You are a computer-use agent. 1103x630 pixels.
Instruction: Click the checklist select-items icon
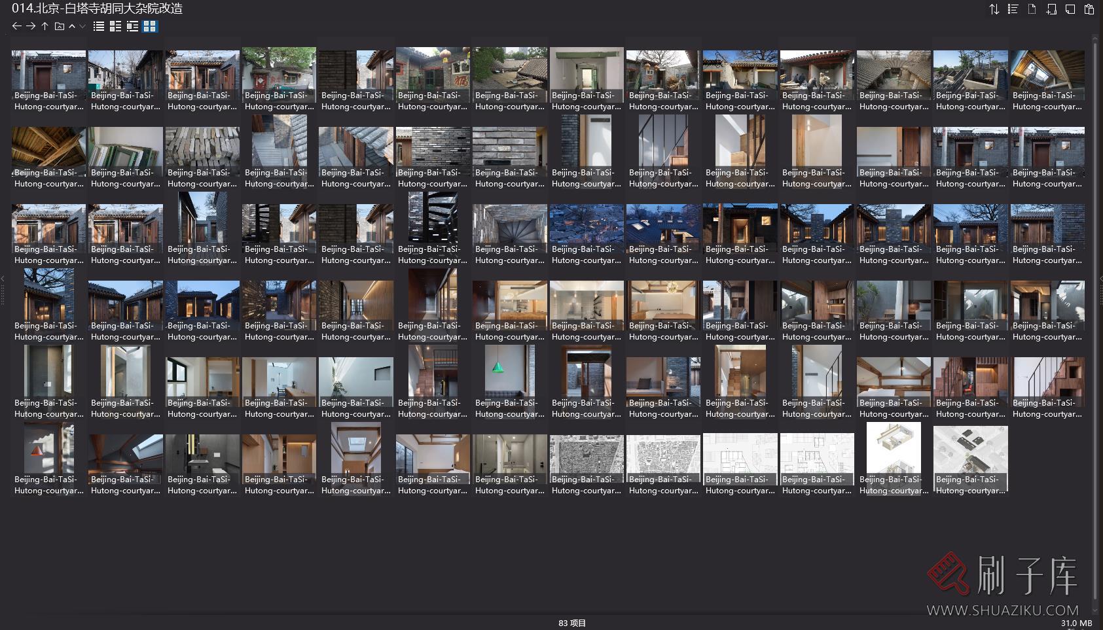click(1013, 9)
